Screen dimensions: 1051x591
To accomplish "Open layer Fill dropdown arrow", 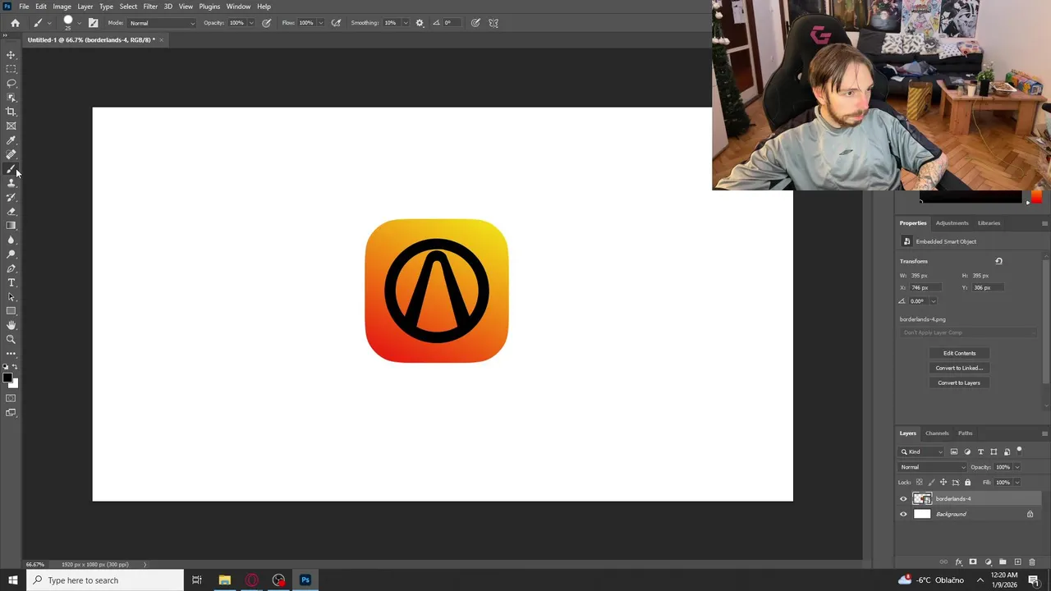I will (1017, 483).
